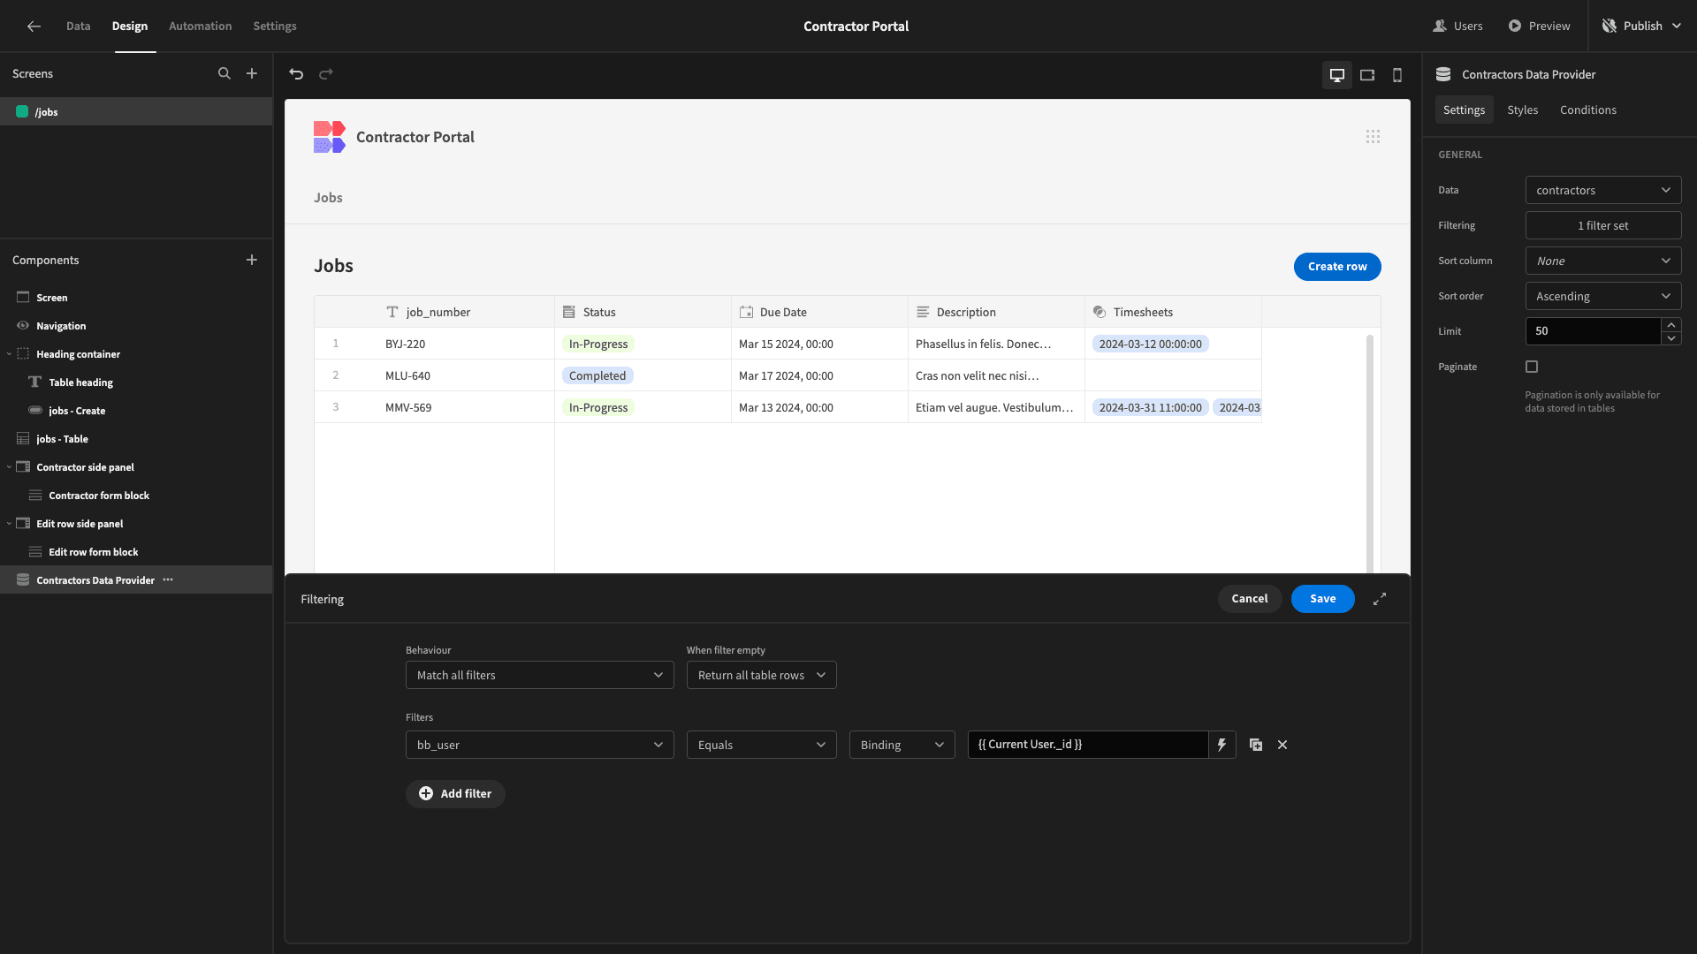This screenshot has height=954, width=1697.
Task: Remove the bb_user filter
Action: point(1282,745)
